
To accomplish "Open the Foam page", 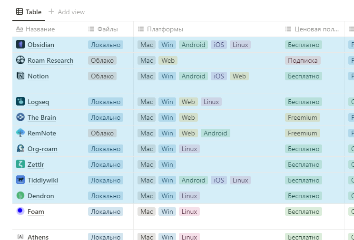I will click(x=36, y=211).
